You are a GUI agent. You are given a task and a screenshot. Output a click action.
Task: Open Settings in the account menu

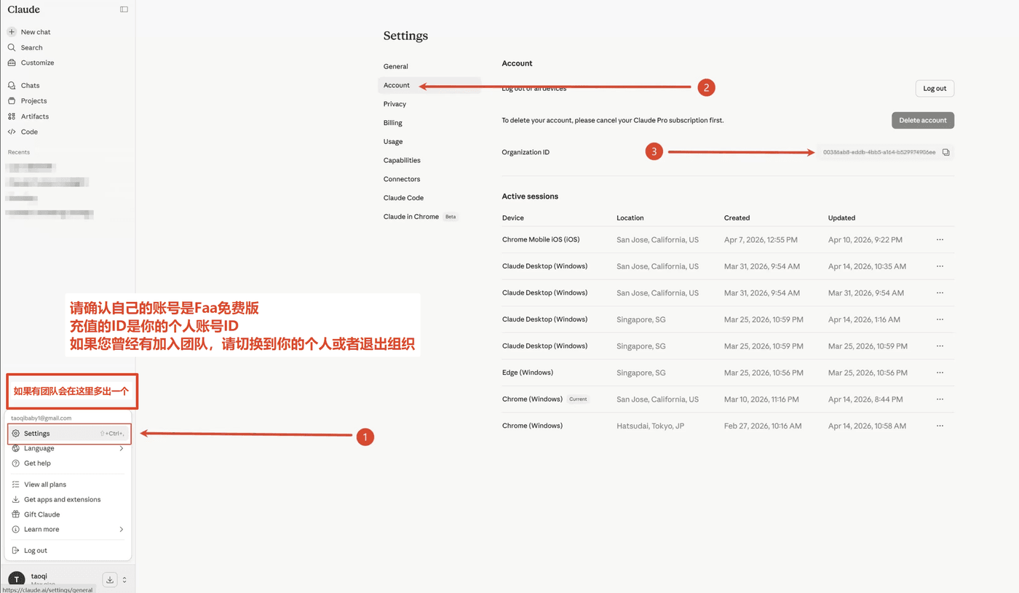(68, 433)
